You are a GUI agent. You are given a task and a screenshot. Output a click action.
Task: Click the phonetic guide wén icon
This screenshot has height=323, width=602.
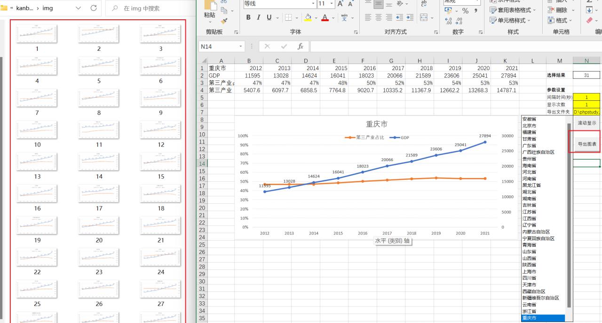344,17
